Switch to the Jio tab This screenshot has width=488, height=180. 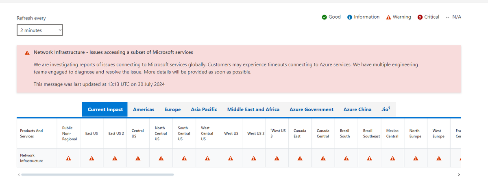click(x=386, y=109)
